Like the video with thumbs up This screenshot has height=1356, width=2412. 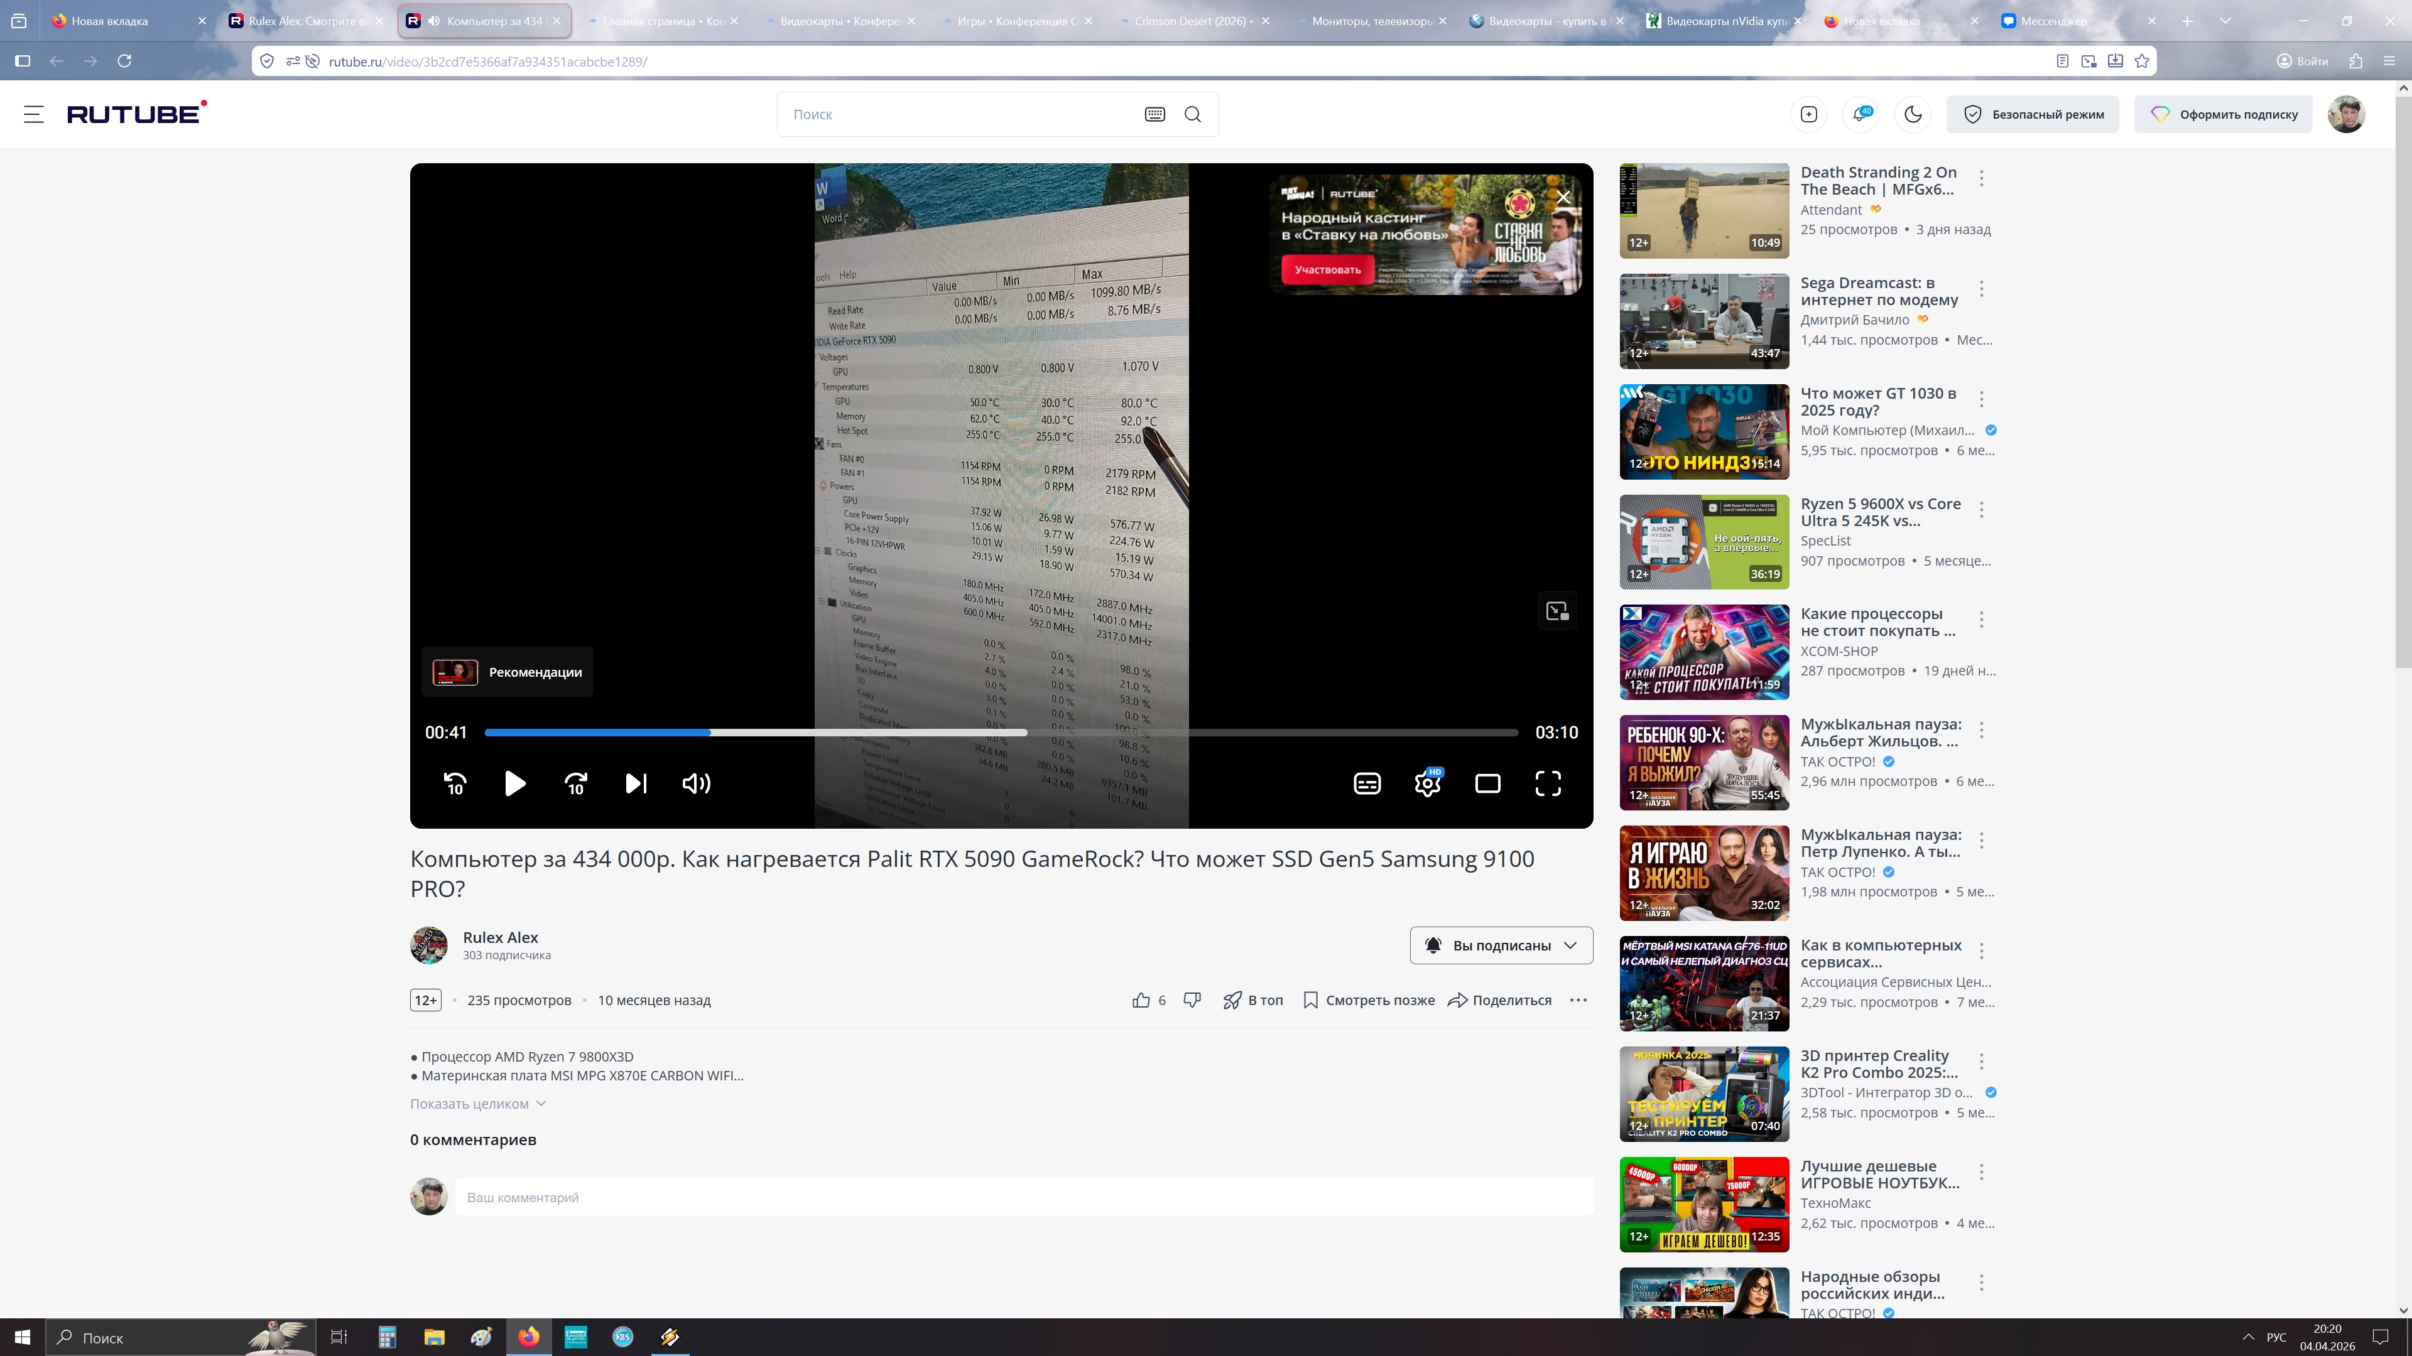pyautogui.click(x=1141, y=1001)
